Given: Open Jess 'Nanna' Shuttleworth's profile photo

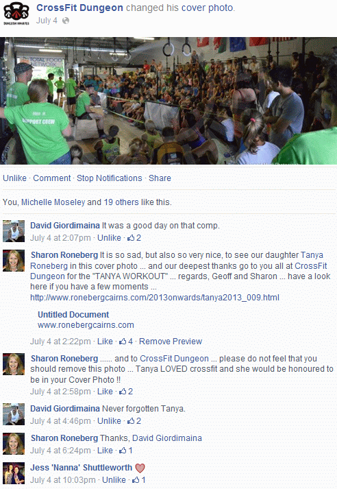Looking at the screenshot, I should pos(14,473).
